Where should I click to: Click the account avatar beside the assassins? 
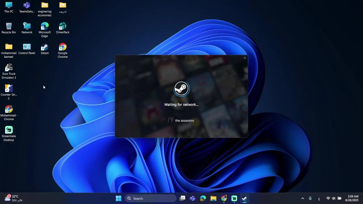tap(170, 120)
